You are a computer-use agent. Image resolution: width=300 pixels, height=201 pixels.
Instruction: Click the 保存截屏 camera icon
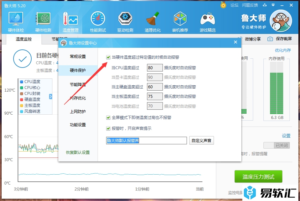[270, 39]
